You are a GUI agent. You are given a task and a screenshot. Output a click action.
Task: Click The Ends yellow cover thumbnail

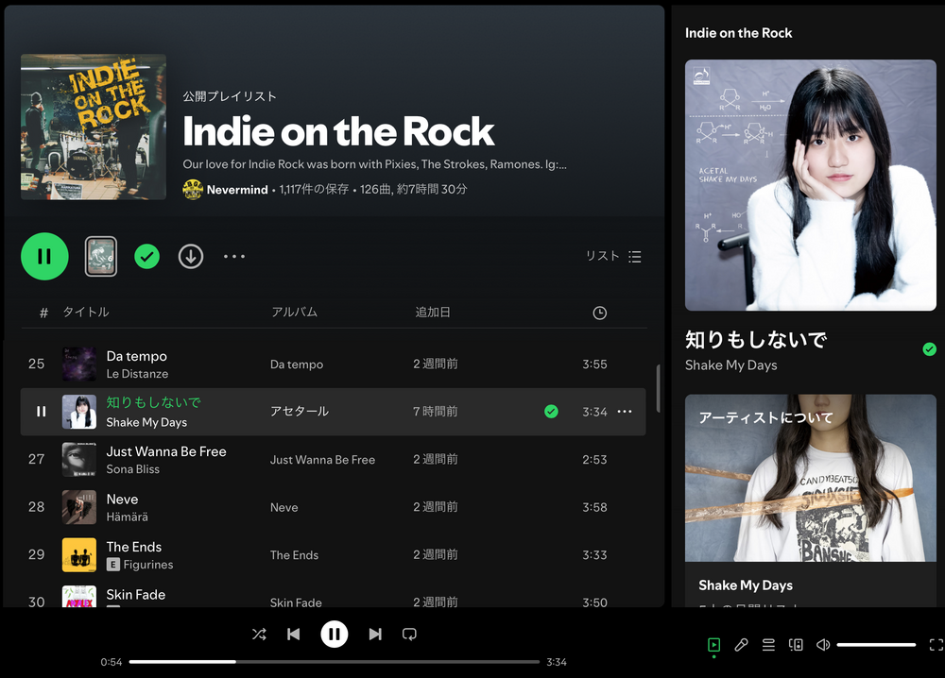79,555
